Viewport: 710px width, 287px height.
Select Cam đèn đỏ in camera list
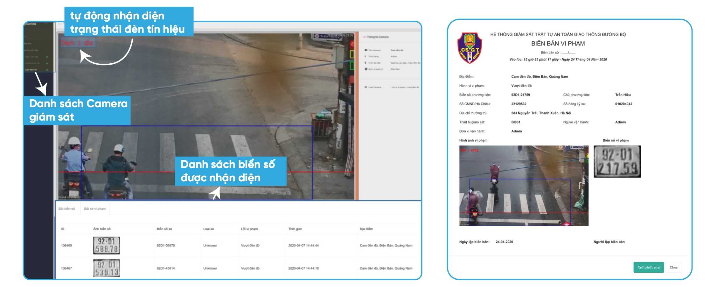tap(32, 70)
